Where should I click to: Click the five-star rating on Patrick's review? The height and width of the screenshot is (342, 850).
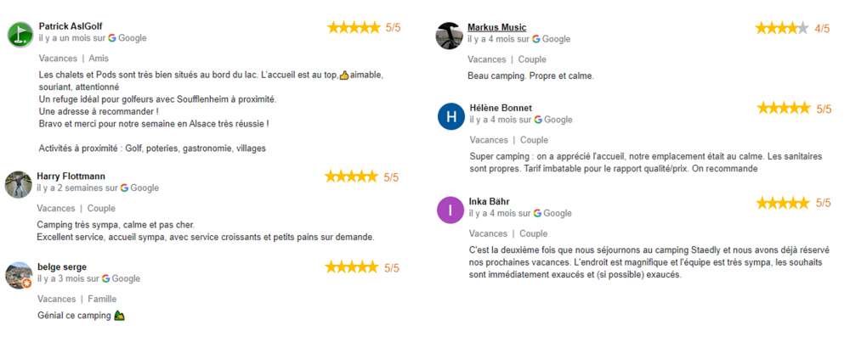coord(354,28)
